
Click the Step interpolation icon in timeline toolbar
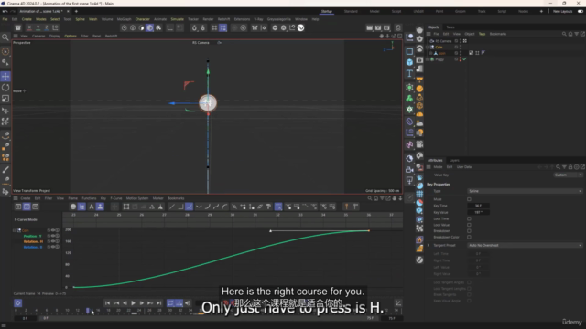pyautogui.click(x=180, y=207)
